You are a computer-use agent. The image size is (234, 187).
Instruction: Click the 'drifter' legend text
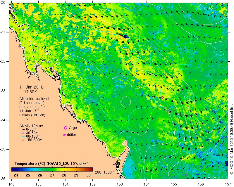click(71, 135)
